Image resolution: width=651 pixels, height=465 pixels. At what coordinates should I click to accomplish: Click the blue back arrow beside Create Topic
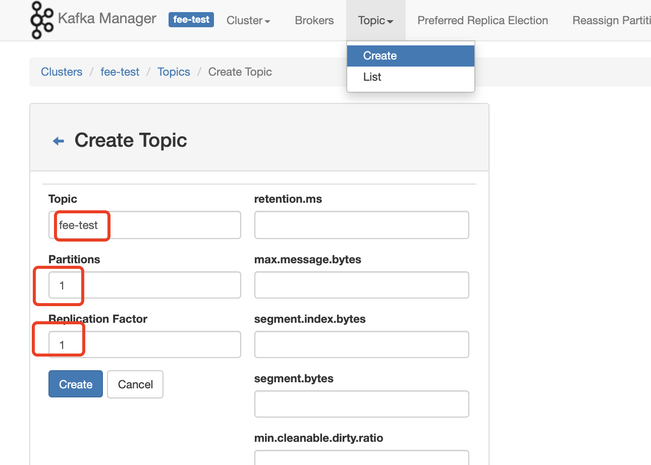pos(59,141)
